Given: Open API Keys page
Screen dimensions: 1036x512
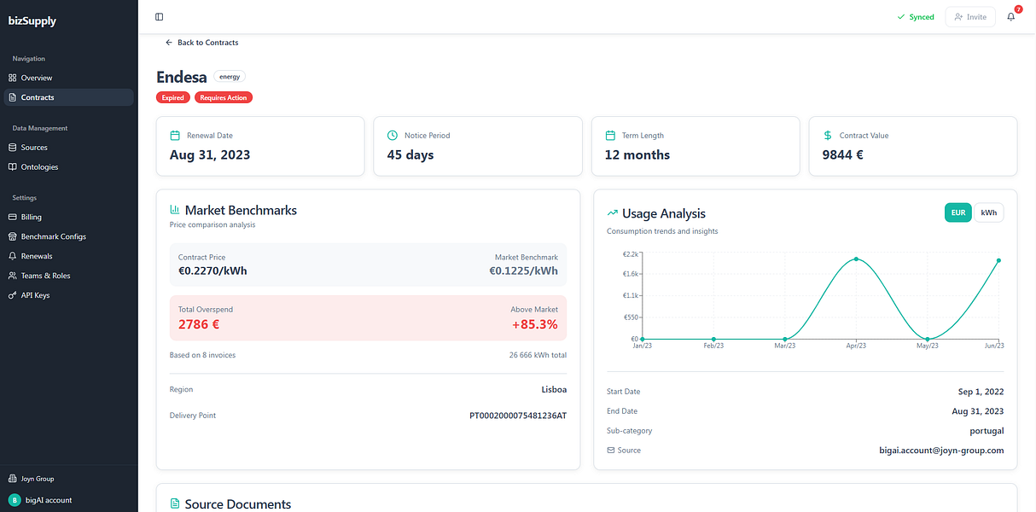Looking at the screenshot, I should coord(68,295).
